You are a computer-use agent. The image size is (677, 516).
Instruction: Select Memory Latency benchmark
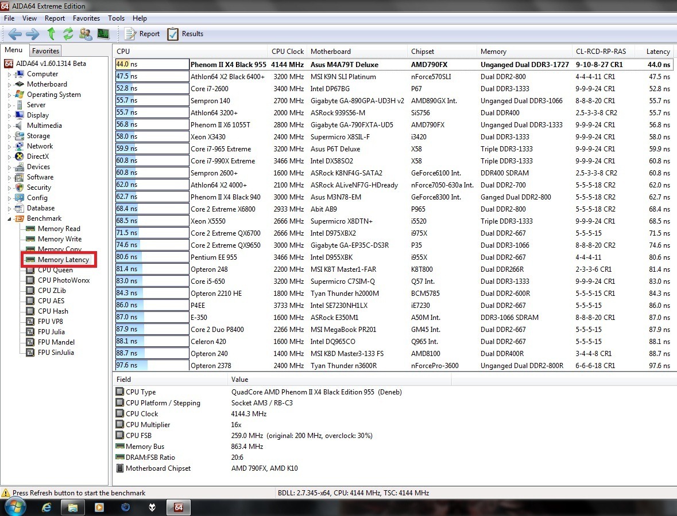point(63,260)
